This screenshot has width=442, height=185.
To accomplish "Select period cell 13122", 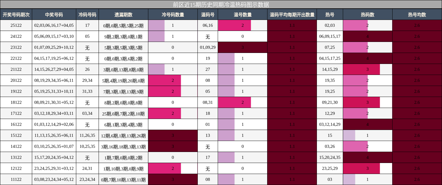I will click(16, 158).
